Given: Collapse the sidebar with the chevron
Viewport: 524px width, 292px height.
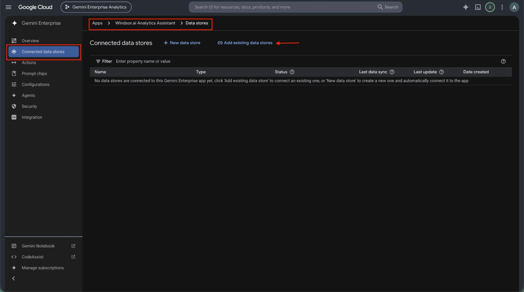Looking at the screenshot, I should click(x=13, y=278).
